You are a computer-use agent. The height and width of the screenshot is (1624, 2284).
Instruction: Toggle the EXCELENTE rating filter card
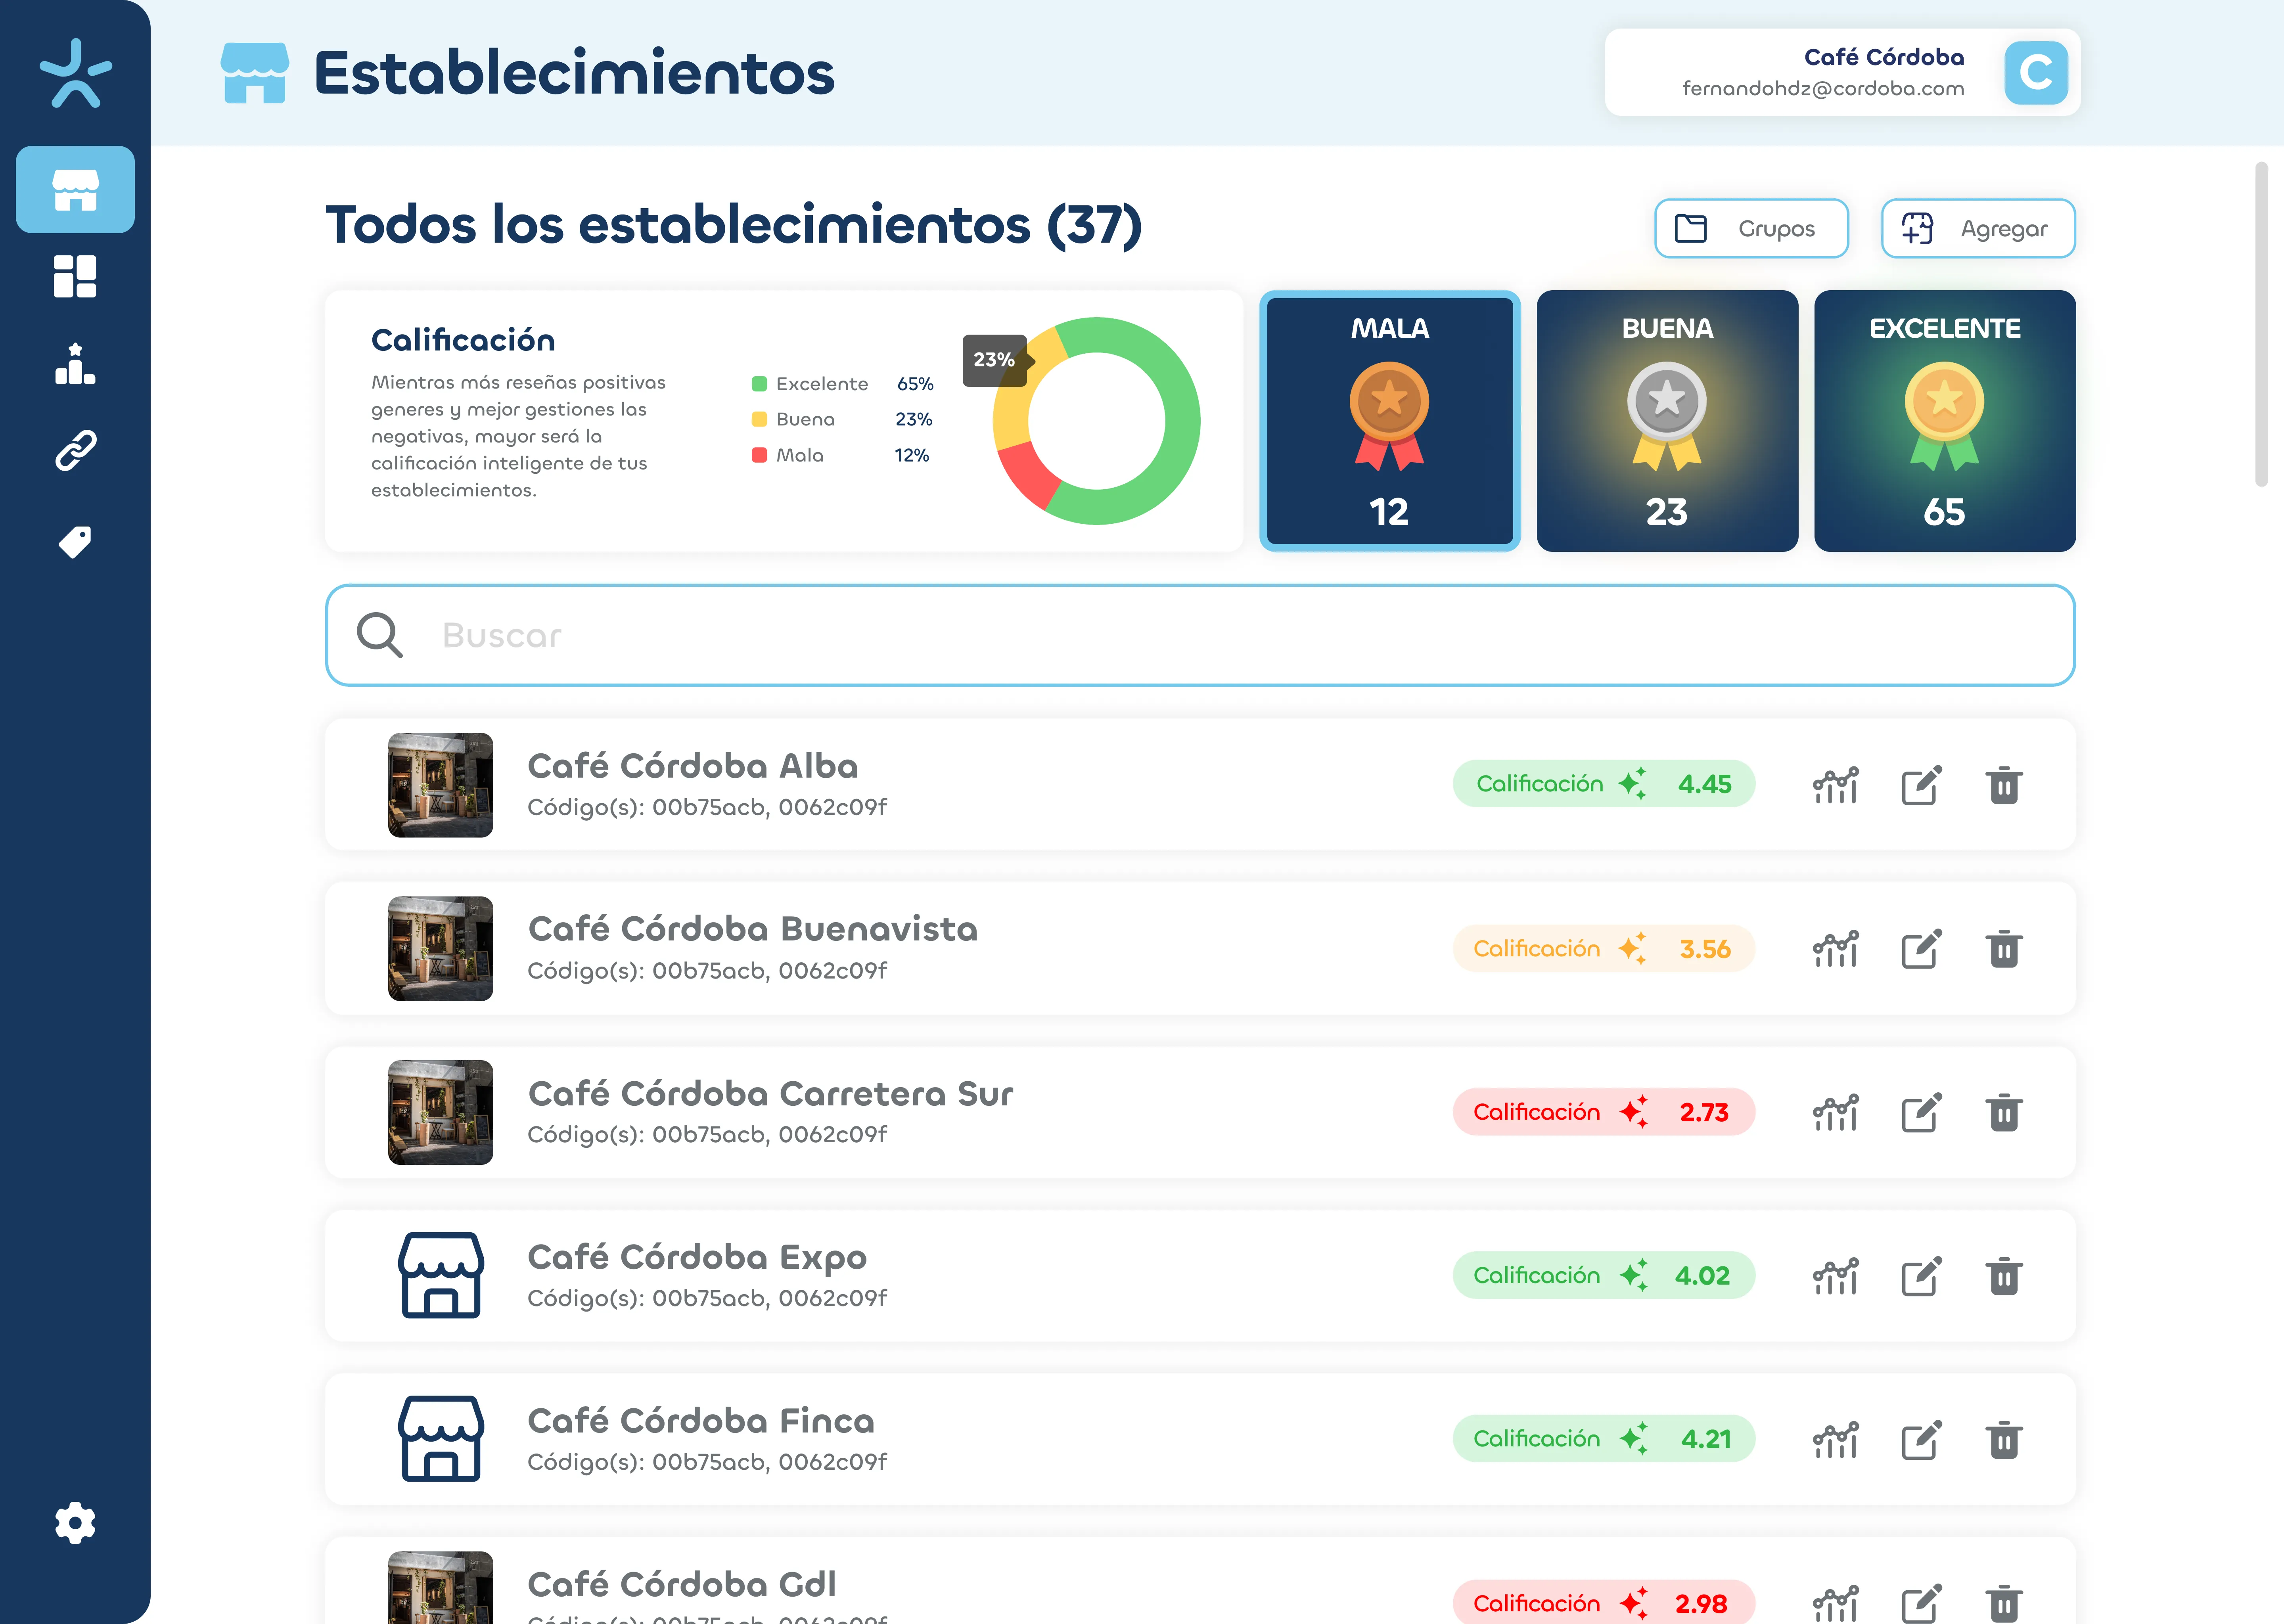[x=1944, y=421]
